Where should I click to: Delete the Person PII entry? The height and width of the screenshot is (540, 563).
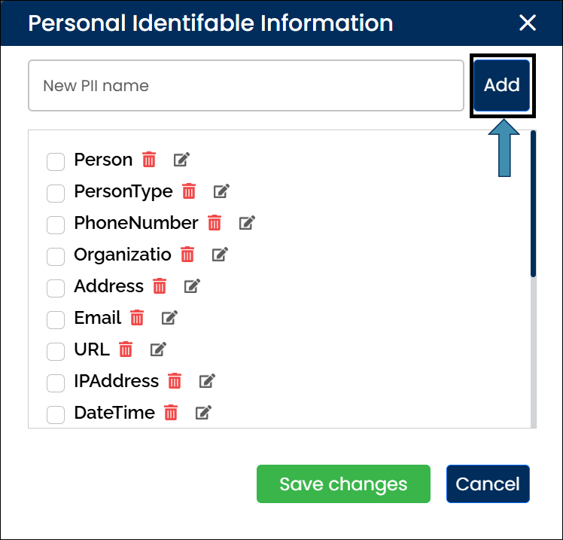149,160
